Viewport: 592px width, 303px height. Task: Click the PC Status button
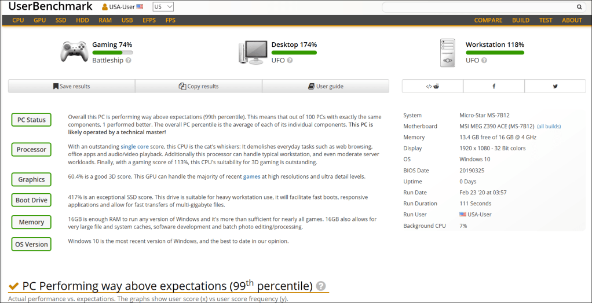click(31, 120)
